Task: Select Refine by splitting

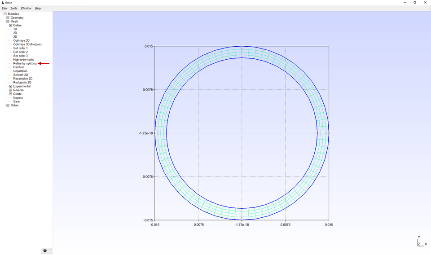Action: [x=25, y=63]
